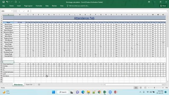The image size is (169, 95).
Task: Click the horizontal scrollbar thumb
Action: (x=134, y=85)
